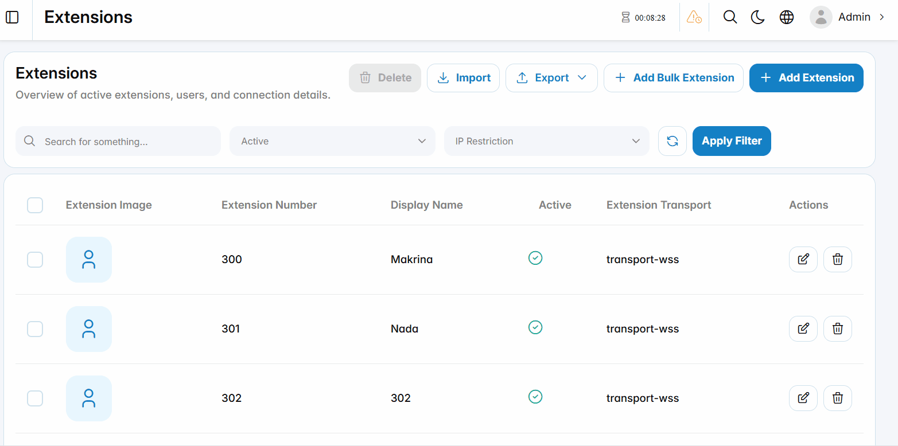898x446 pixels.
Task: Delete extension 301 Nada with trash icon
Action: pos(838,328)
